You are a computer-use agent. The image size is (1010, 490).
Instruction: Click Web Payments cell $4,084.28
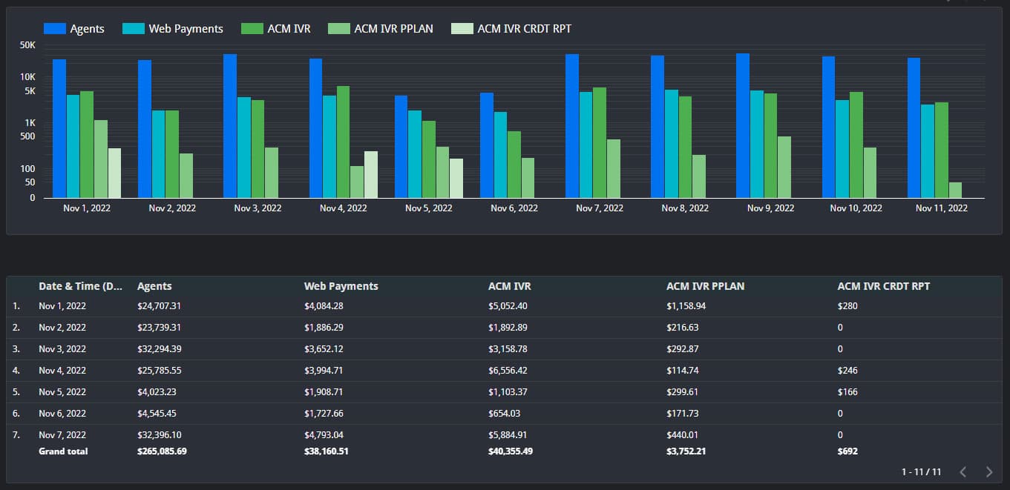324,305
